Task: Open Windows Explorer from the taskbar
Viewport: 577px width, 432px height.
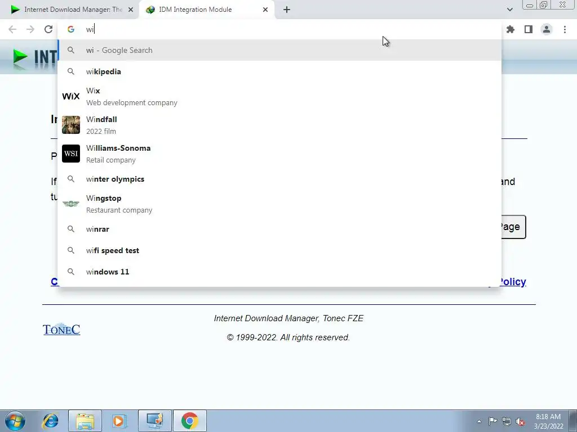Action: pyautogui.click(x=85, y=421)
